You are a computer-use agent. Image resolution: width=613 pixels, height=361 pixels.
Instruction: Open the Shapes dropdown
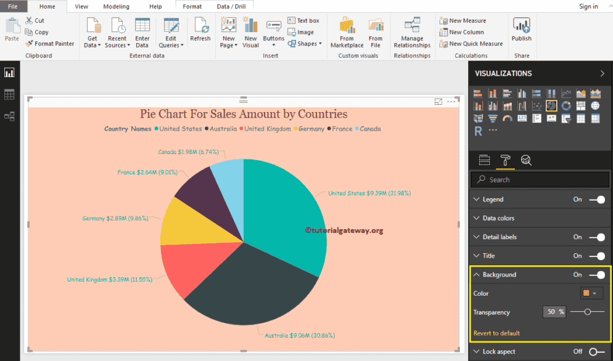pos(305,44)
